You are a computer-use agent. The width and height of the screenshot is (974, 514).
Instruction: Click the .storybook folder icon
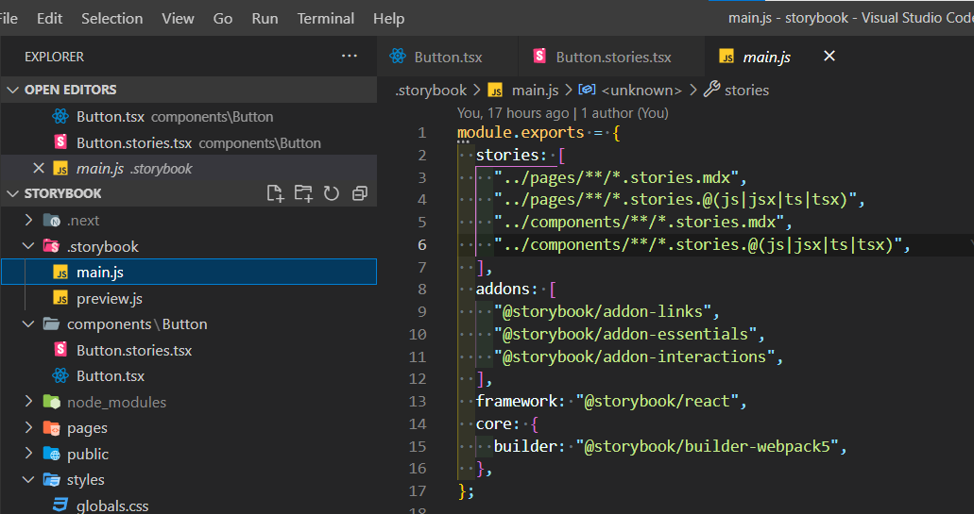click(x=52, y=246)
